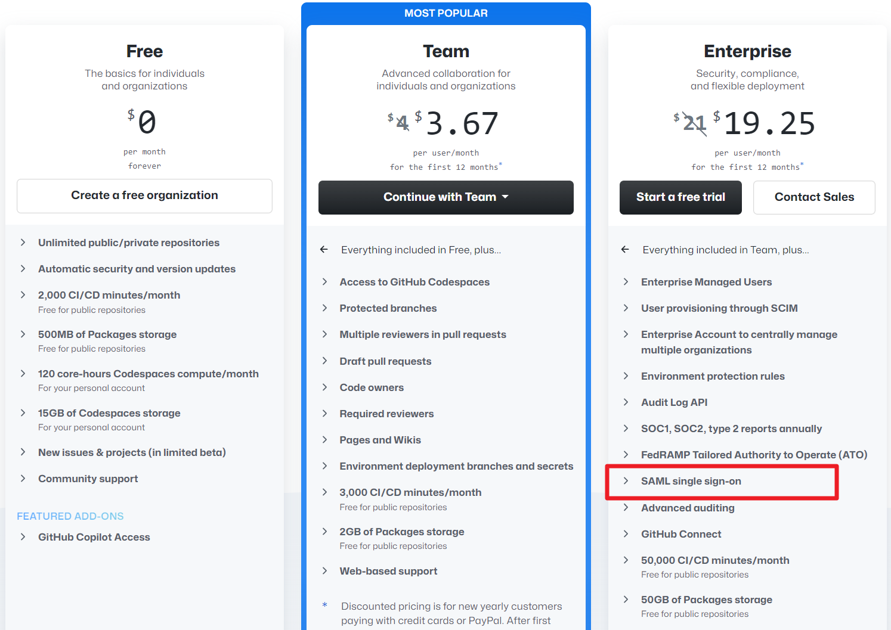Click chevron next to Access to GitHub Codespaces
891x630 pixels.
pos(324,282)
